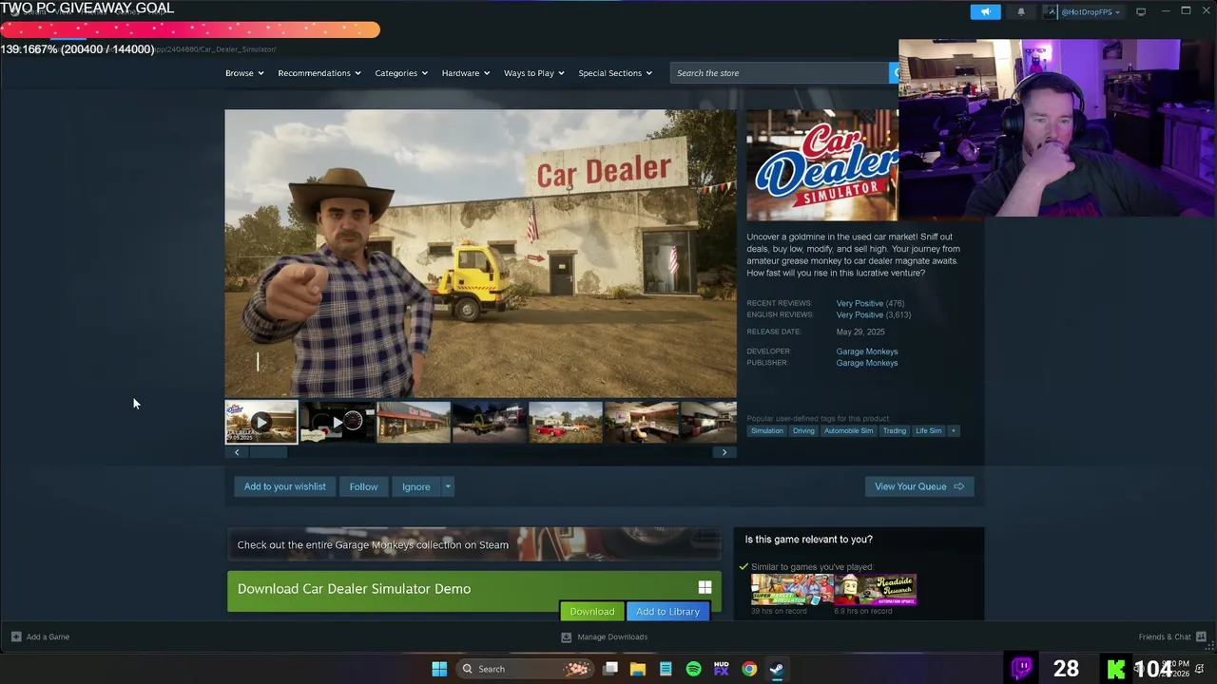Expand the Ways to Play menu
The width and height of the screenshot is (1217, 684).
(x=533, y=73)
